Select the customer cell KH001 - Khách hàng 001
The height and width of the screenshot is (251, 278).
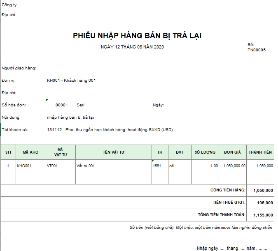(71, 80)
